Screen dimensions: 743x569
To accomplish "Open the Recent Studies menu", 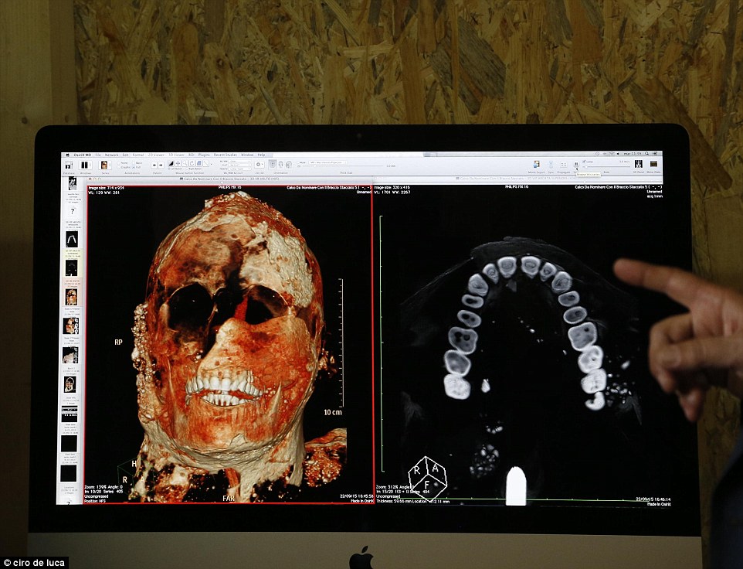I will coord(225,155).
